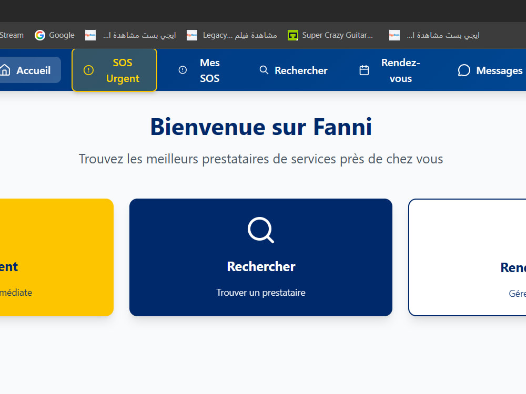Click the calendar icon beside Rendez-vous
The image size is (526, 394).
[x=364, y=70]
